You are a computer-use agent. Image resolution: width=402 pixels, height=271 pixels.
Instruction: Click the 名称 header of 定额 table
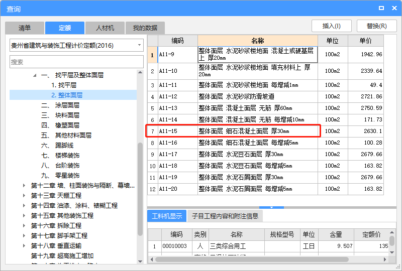(x=258, y=41)
